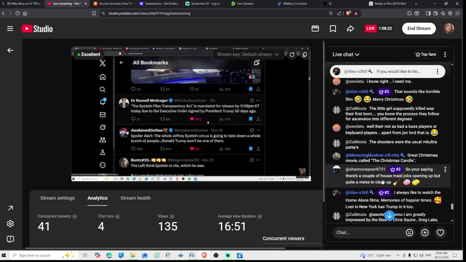
Task: Click the live stream preview thumbnail
Action: click(191, 114)
